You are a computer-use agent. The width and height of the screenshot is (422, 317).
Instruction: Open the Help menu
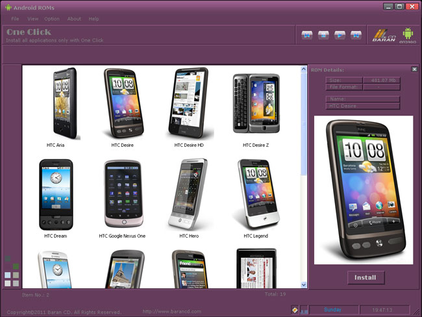point(93,19)
